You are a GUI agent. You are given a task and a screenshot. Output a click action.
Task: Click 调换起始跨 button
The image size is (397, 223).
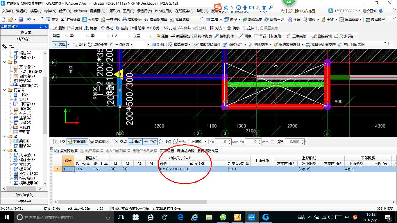coord(186,151)
